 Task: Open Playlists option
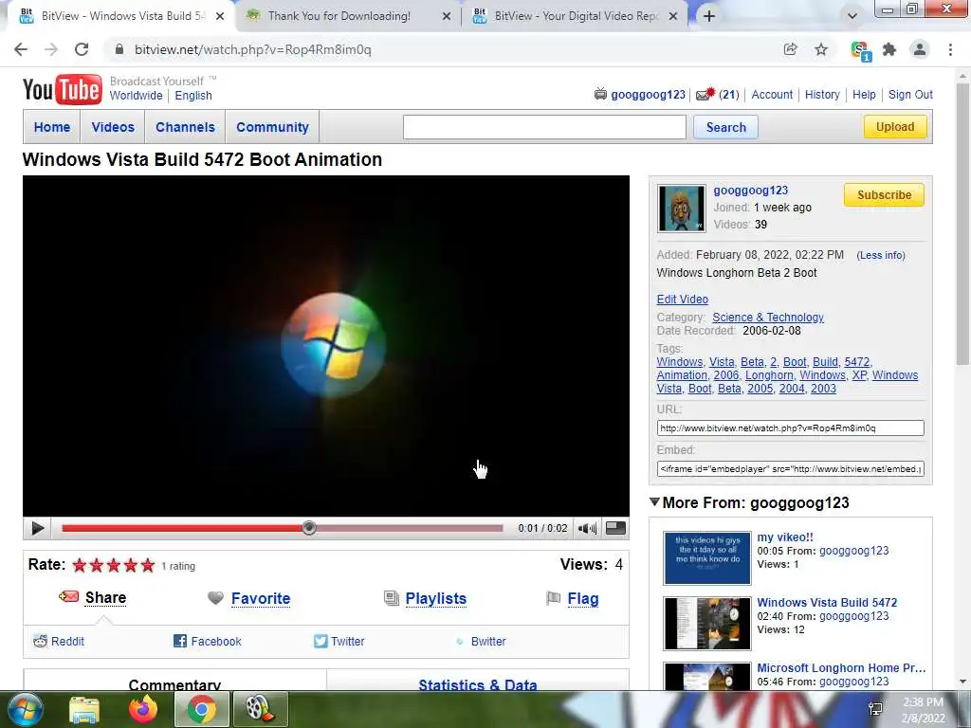point(436,599)
